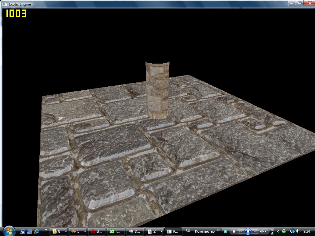Skip to next track in media player
Viewport: 315px width, 236px height.
pyautogui.click(x=255, y=231)
